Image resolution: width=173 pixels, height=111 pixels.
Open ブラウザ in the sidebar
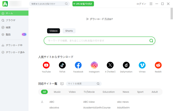coord(14,20)
